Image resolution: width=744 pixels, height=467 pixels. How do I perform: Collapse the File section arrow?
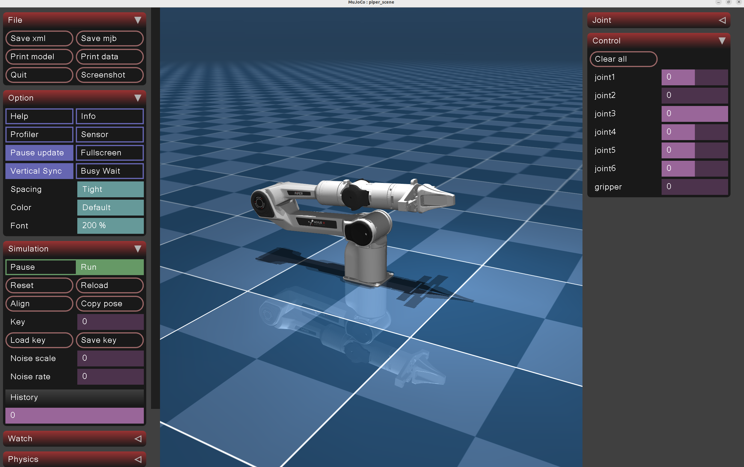pyautogui.click(x=138, y=20)
